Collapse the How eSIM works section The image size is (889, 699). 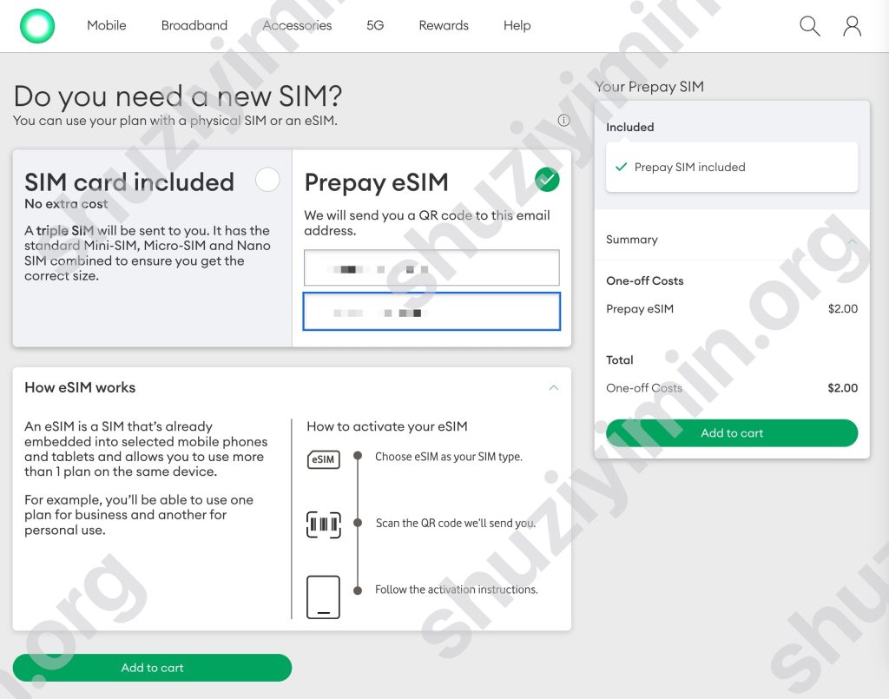(553, 388)
